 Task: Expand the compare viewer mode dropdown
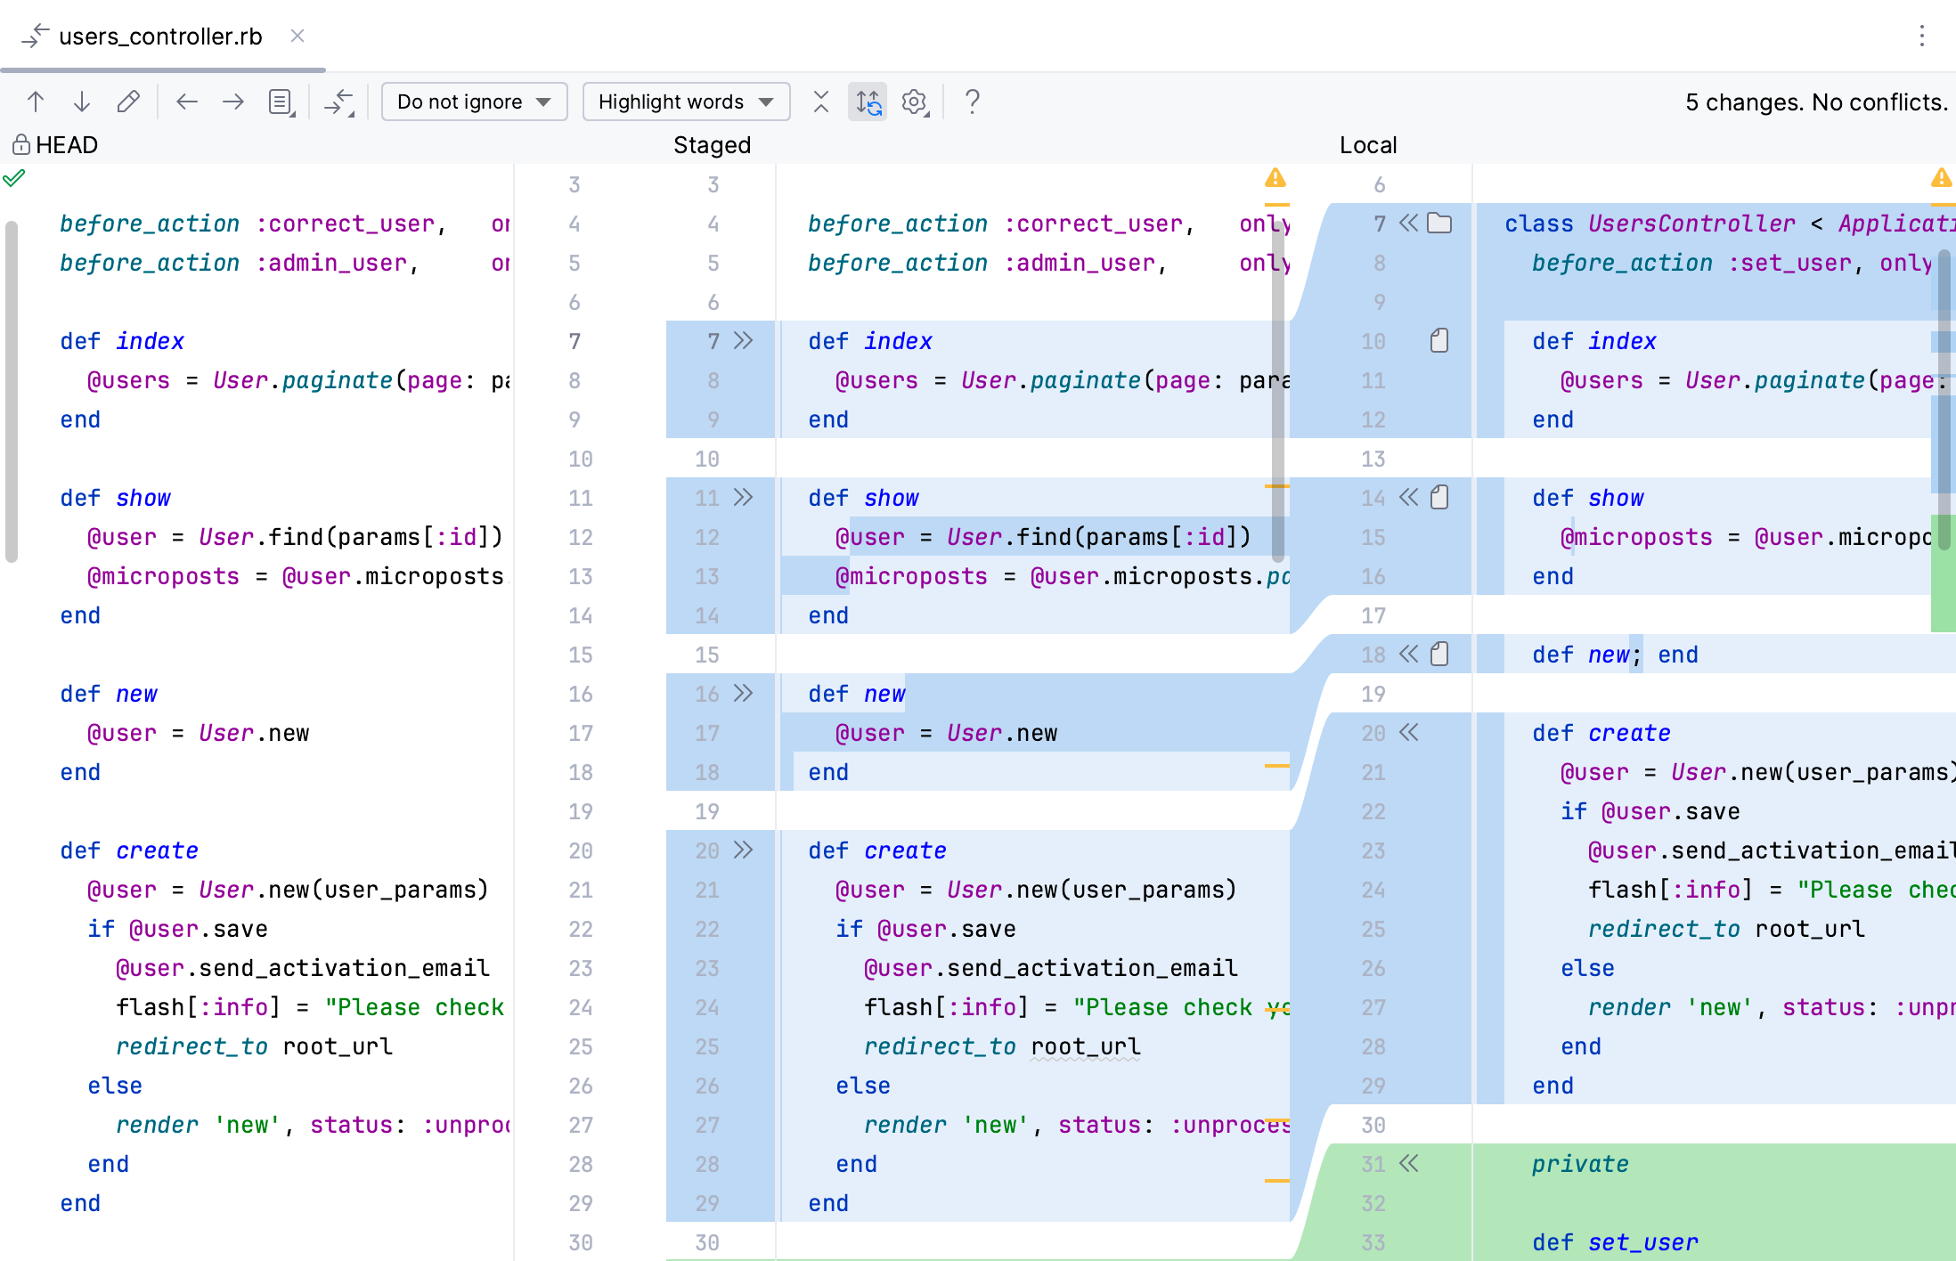click(x=339, y=102)
